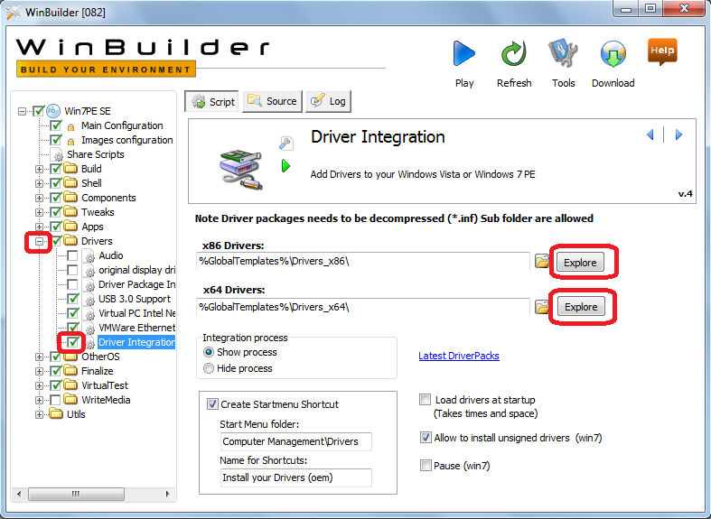This screenshot has height=519, width=711.
Task: Click the Download globe icon
Action: (613, 54)
